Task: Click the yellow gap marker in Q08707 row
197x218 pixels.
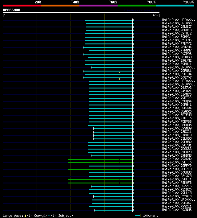Action: [119, 79]
